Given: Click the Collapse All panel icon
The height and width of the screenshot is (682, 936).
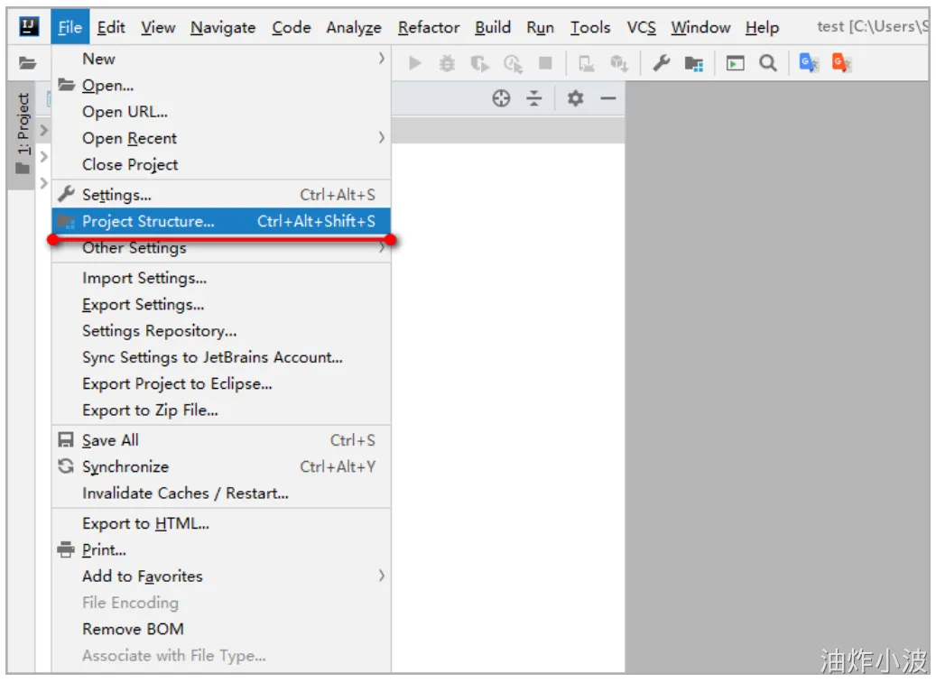Looking at the screenshot, I should pyautogui.click(x=533, y=97).
